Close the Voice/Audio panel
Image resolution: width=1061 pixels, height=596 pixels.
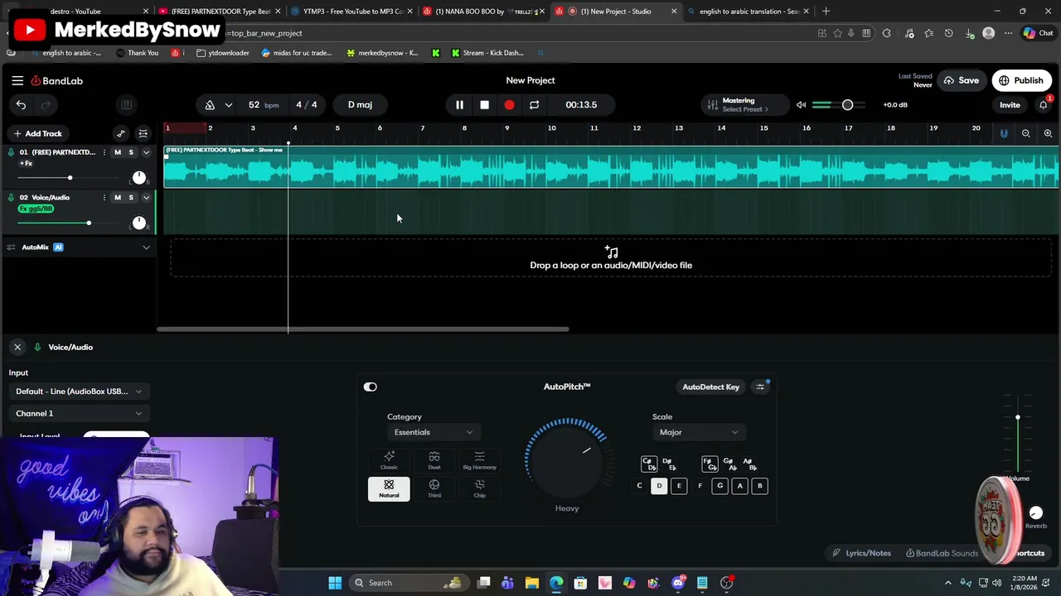click(17, 347)
